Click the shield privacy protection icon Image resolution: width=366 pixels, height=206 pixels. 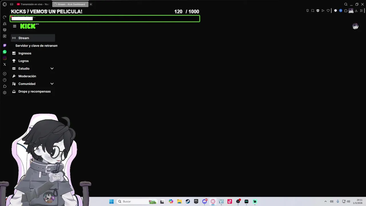coord(318,11)
